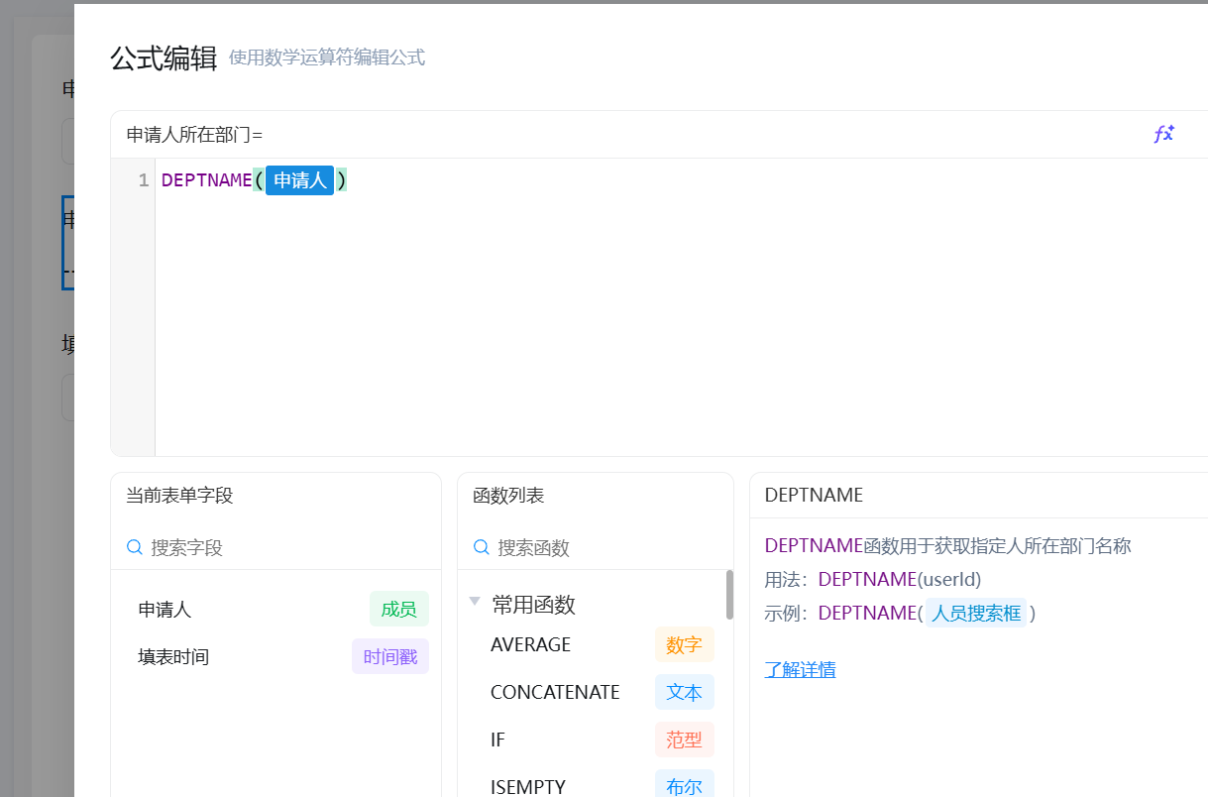1208x797 pixels.
Task: Pick the IF function
Action: (497, 740)
